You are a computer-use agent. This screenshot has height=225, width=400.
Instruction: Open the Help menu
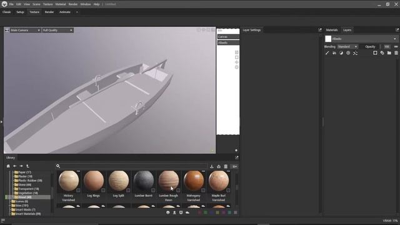(96, 4)
